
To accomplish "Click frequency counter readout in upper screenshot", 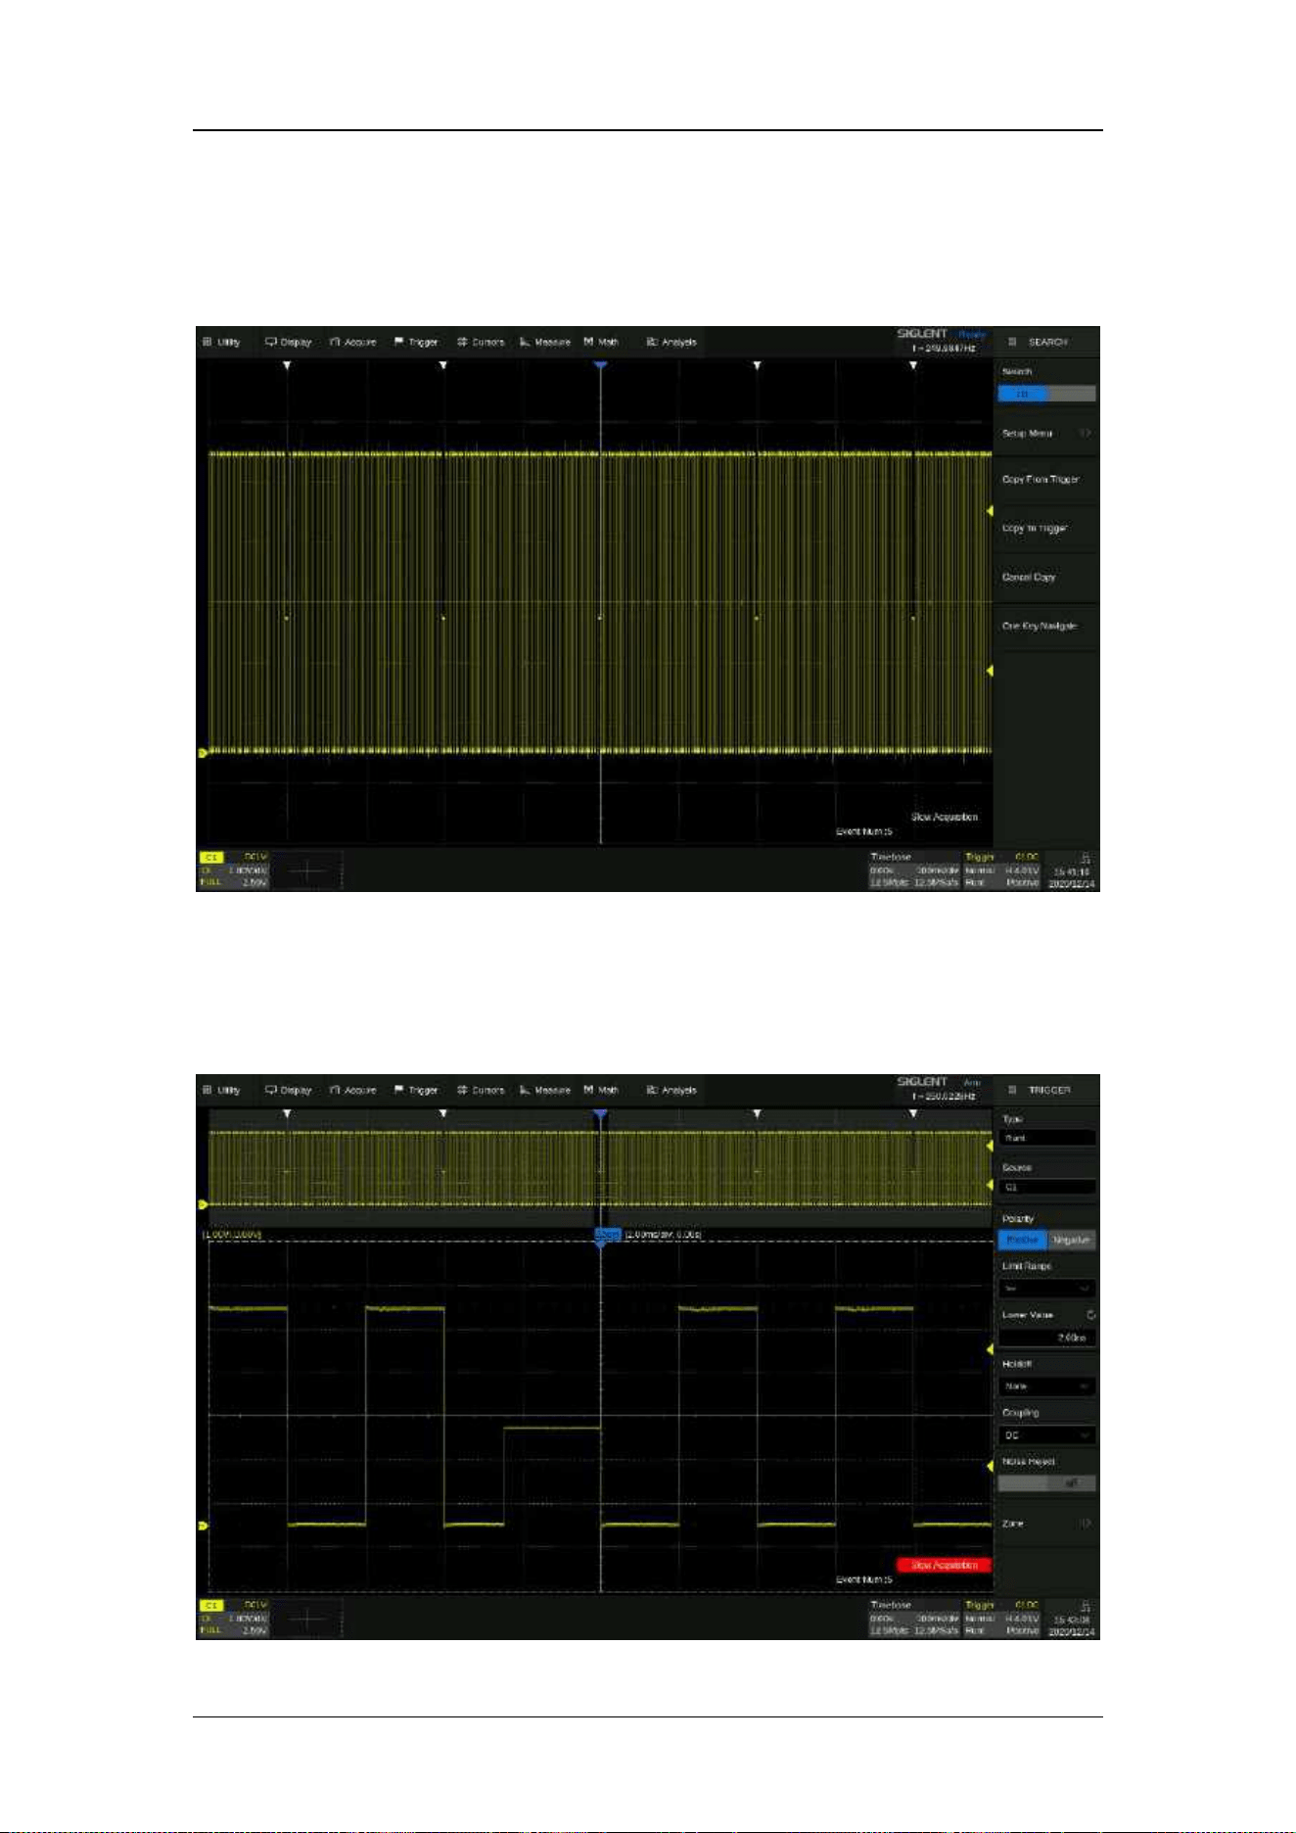I will click(x=944, y=348).
